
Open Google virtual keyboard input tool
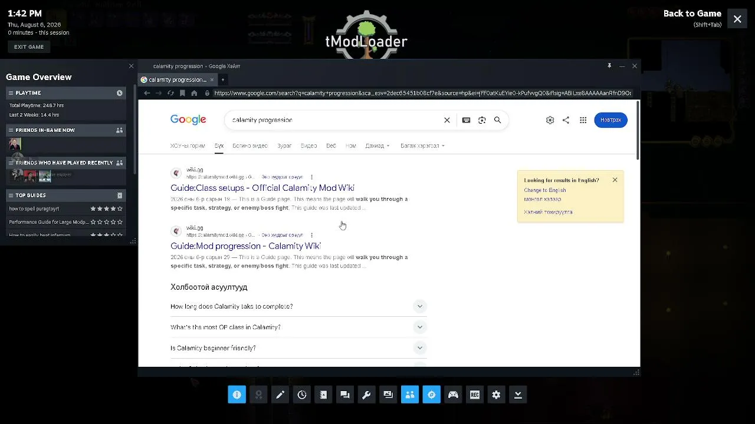point(466,120)
